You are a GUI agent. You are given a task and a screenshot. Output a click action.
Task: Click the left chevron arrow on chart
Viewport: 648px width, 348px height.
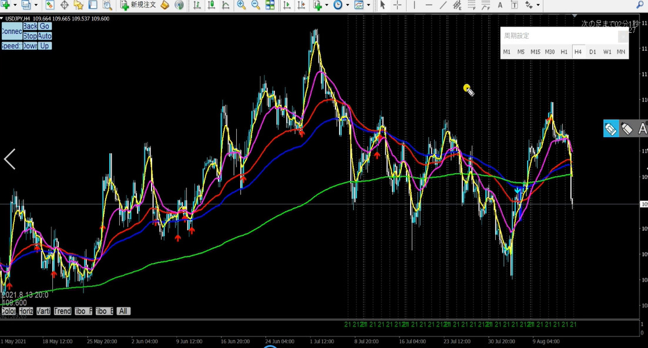point(9,159)
